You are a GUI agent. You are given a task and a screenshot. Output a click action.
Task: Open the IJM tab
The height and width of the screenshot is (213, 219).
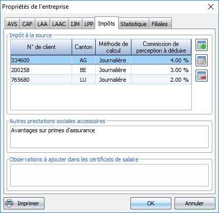point(75,23)
